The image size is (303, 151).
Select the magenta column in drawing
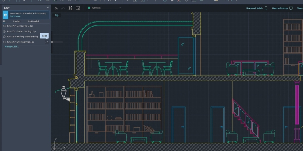tap(297, 112)
